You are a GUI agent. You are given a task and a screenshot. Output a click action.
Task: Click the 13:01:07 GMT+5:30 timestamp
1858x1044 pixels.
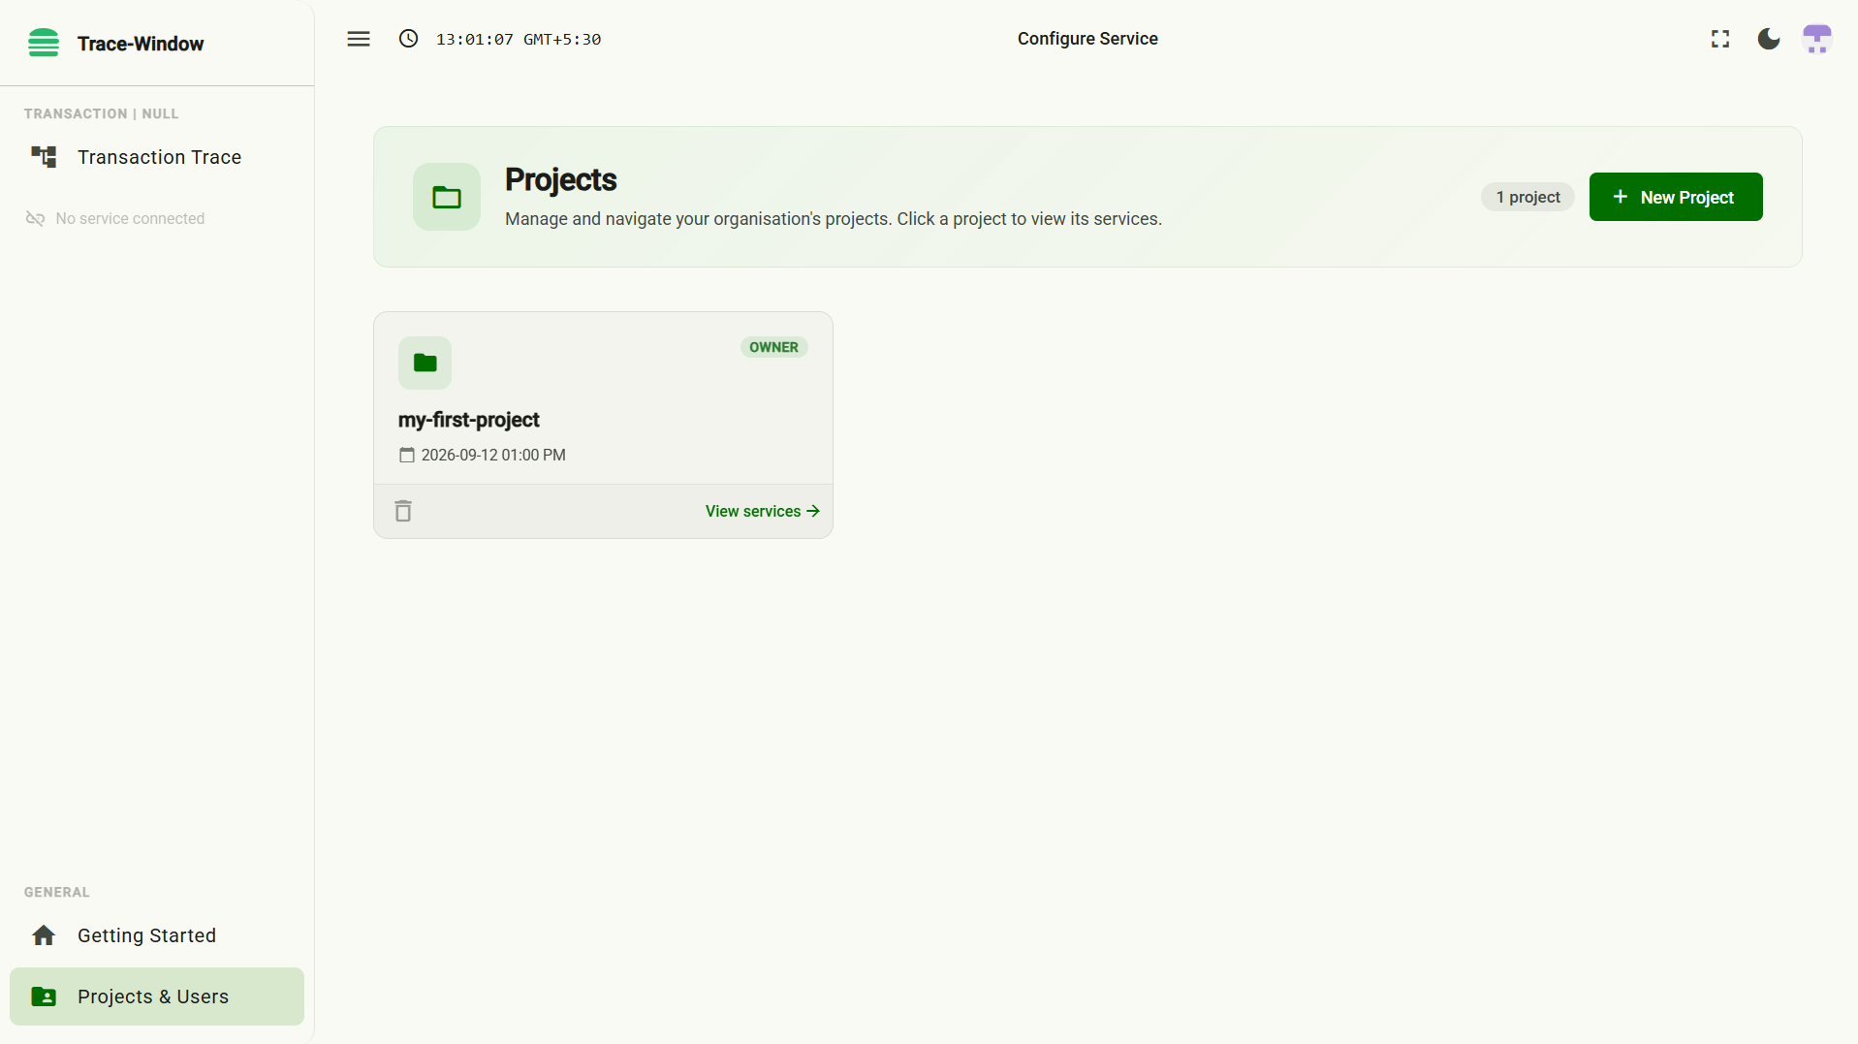[x=519, y=39]
